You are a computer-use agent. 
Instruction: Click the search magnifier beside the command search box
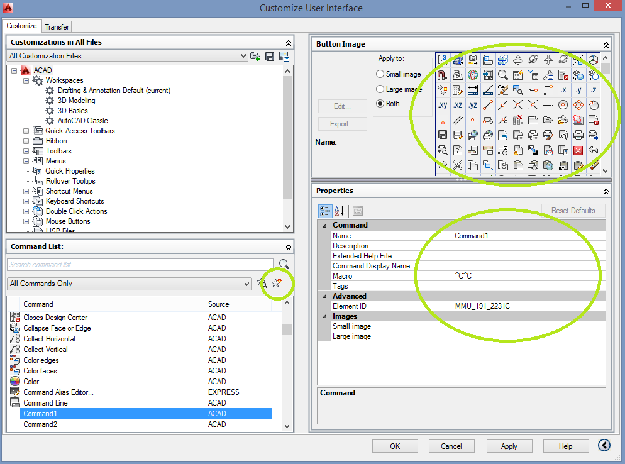(x=284, y=264)
